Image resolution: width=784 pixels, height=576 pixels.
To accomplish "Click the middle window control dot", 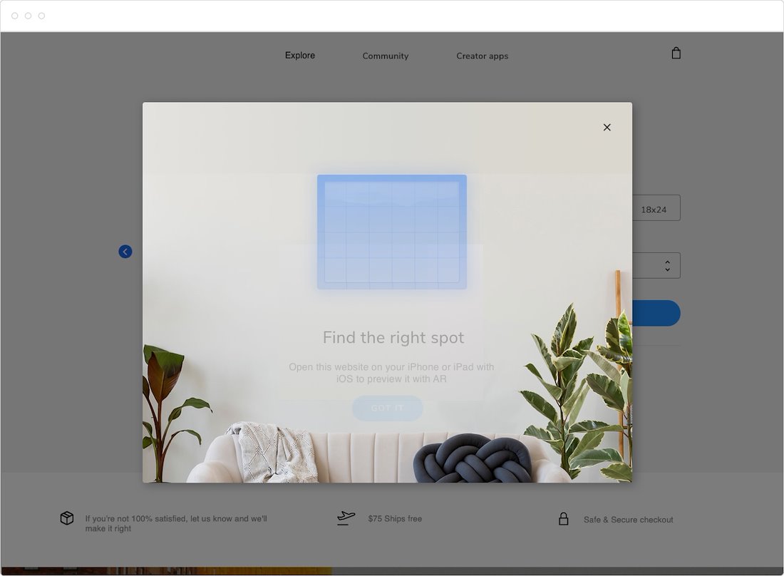I will point(29,16).
